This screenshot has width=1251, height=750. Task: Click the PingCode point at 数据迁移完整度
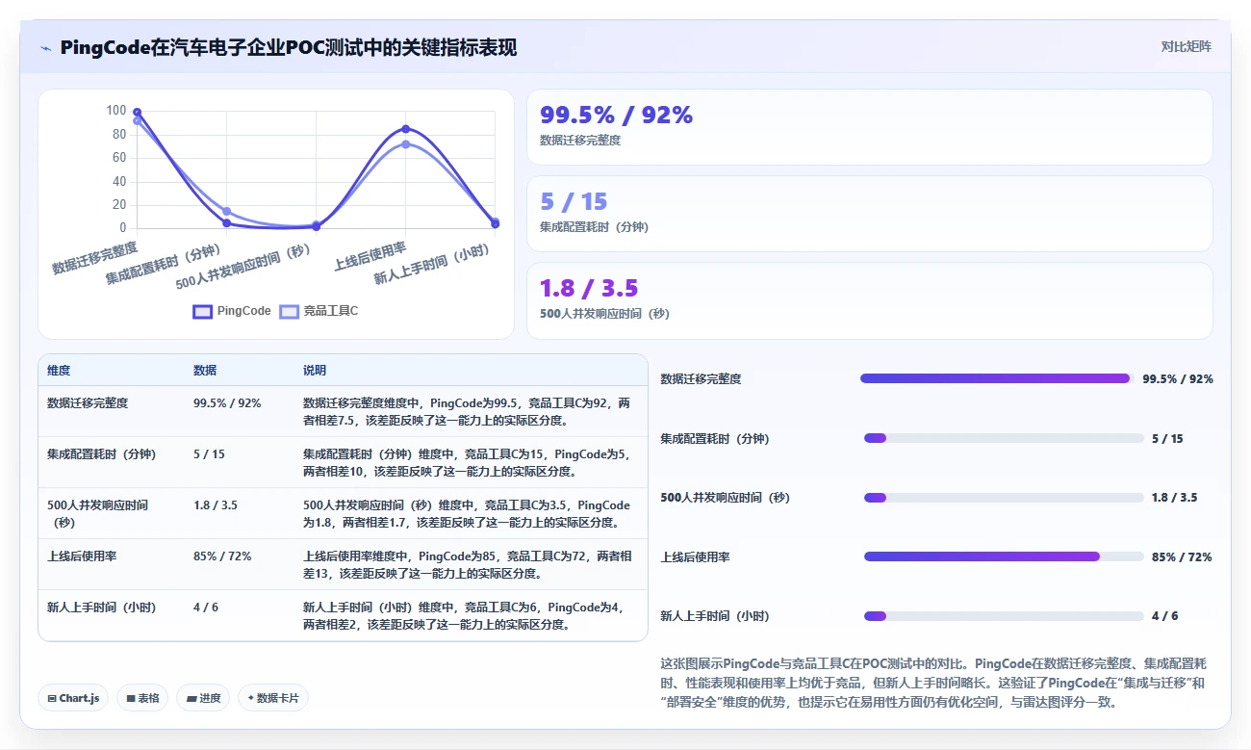tap(137, 113)
